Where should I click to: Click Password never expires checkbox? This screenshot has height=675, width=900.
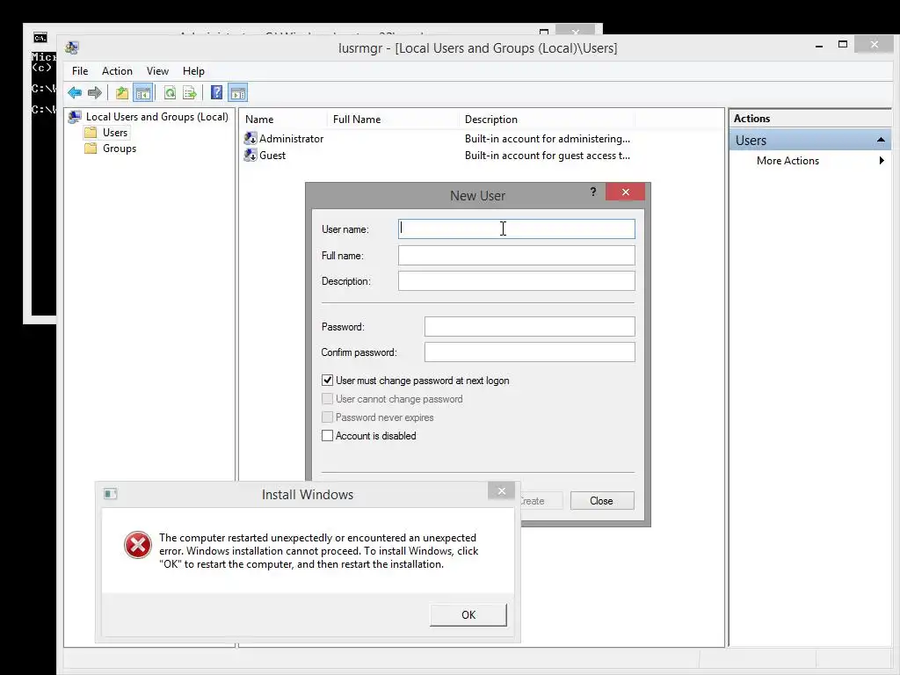click(327, 417)
